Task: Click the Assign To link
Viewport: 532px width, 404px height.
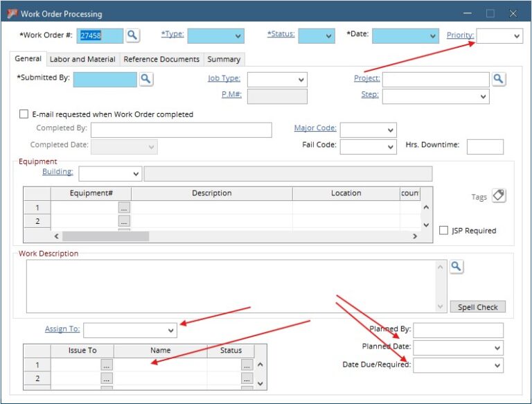Action: point(62,328)
